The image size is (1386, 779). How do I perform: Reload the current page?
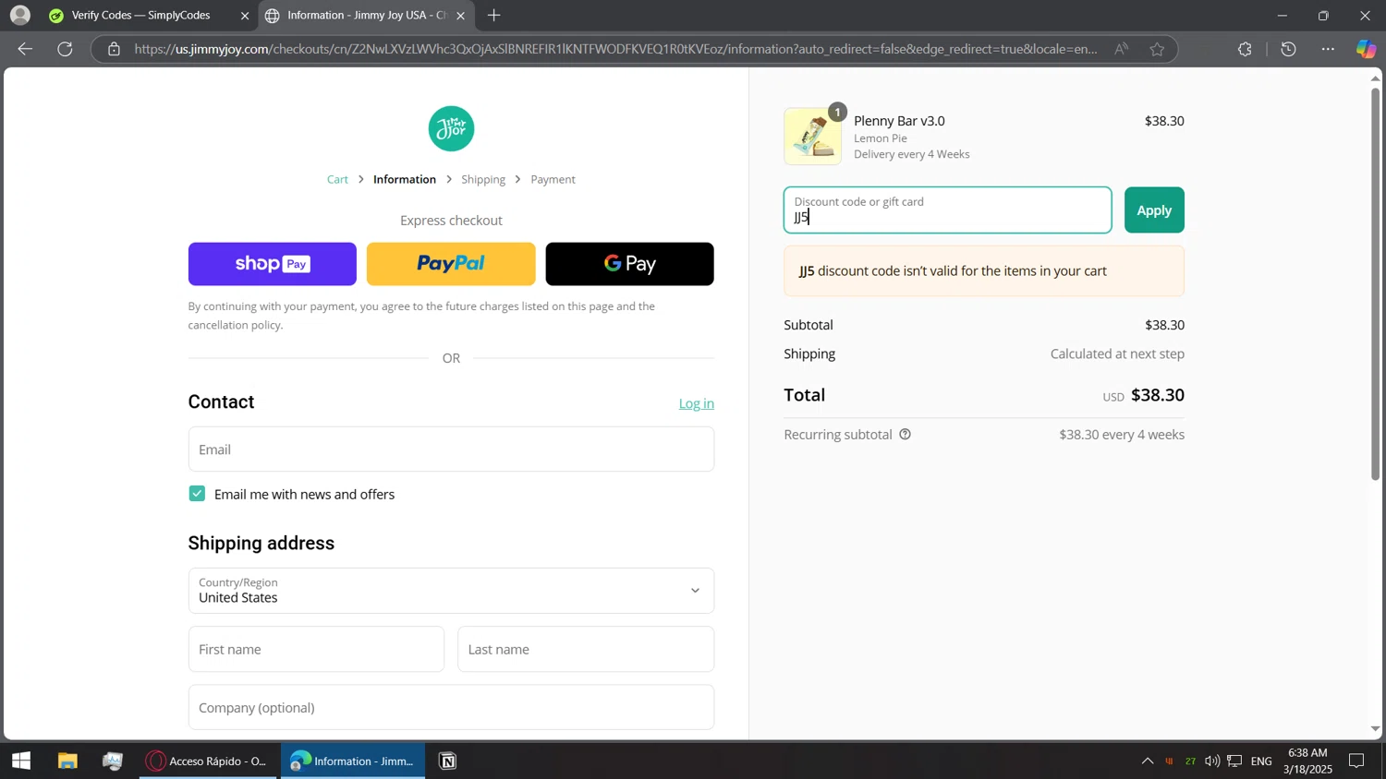pyautogui.click(x=65, y=49)
